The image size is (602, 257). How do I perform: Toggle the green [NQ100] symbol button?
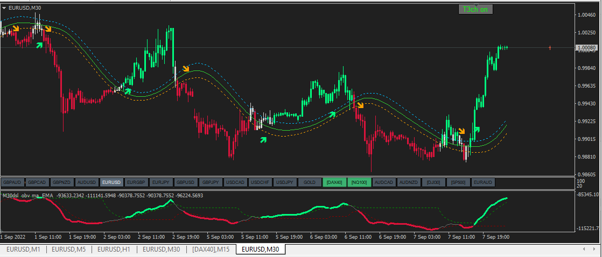point(359,182)
